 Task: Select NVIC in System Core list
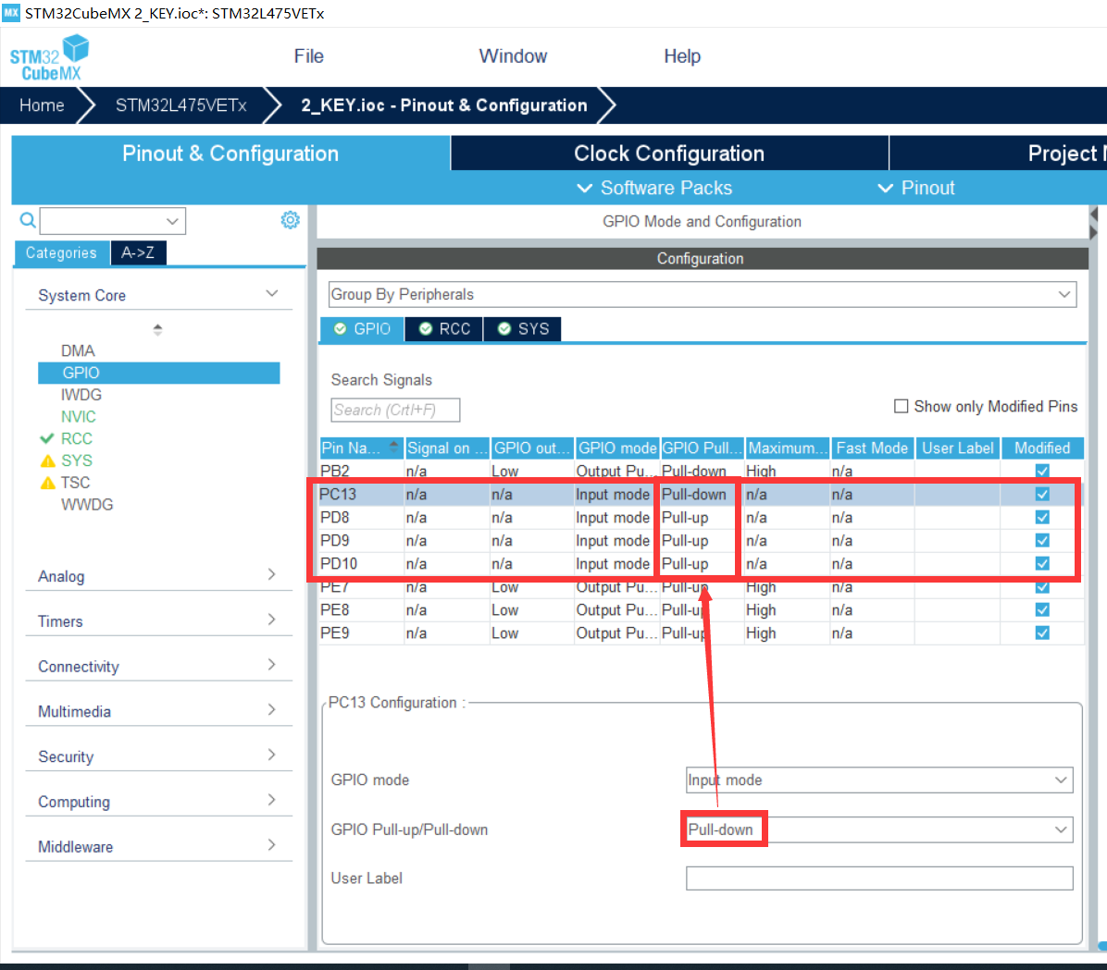pos(79,417)
